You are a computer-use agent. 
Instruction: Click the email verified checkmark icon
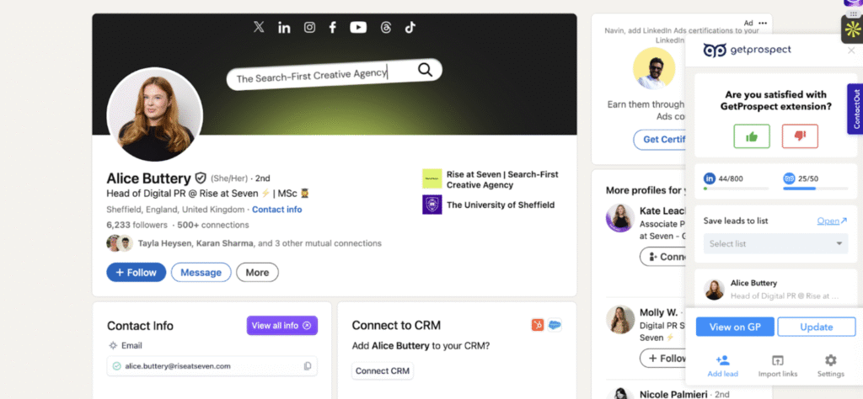(x=116, y=366)
